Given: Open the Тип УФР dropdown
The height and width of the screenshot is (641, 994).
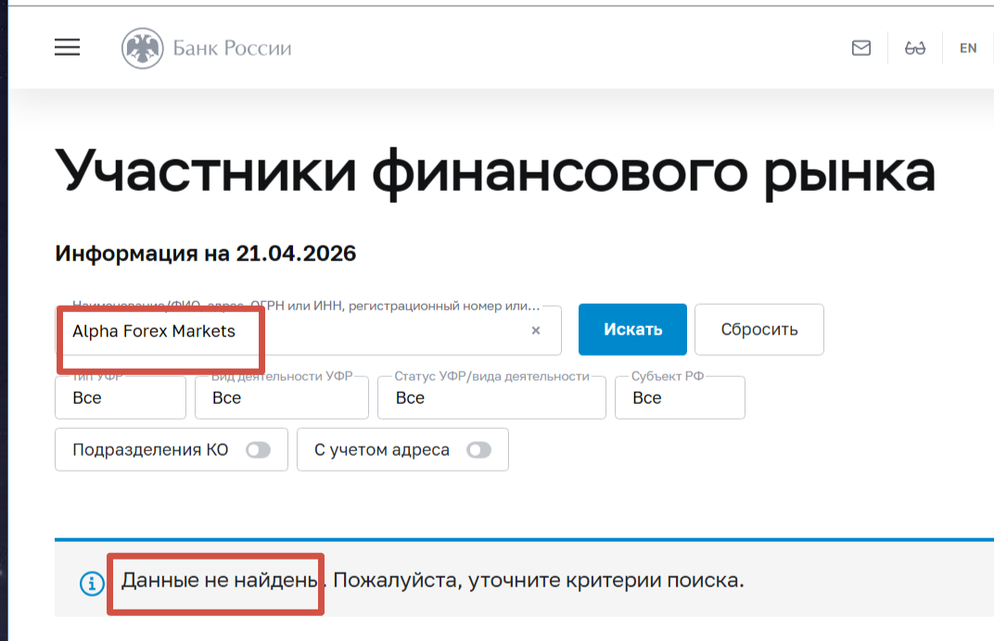Looking at the screenshot, I should [x=121, y=397].
